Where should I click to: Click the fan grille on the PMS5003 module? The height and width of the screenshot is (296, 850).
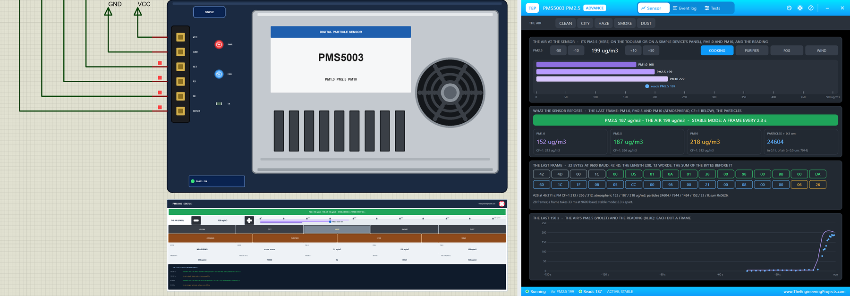click(x=450, y=93)
